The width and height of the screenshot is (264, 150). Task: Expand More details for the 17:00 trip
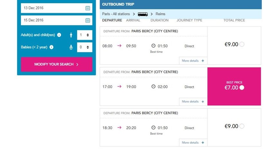(x=193, y=101)
